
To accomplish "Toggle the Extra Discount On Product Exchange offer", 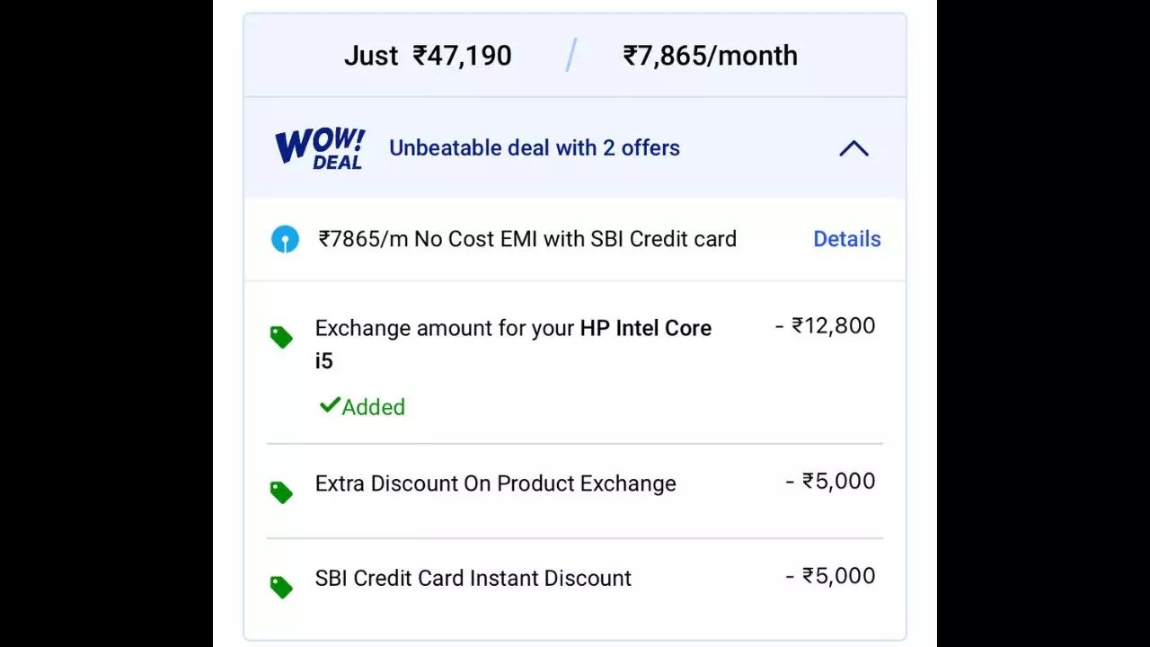I will [495, 483].
